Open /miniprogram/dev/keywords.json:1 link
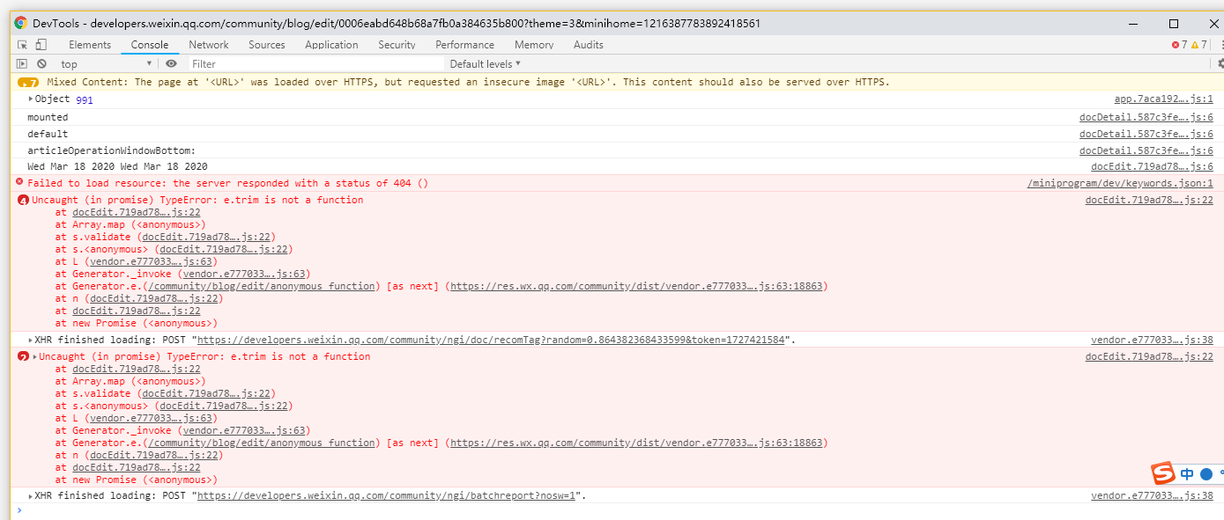Viewport: 1224px width, 520px height. coord(1120,183)
